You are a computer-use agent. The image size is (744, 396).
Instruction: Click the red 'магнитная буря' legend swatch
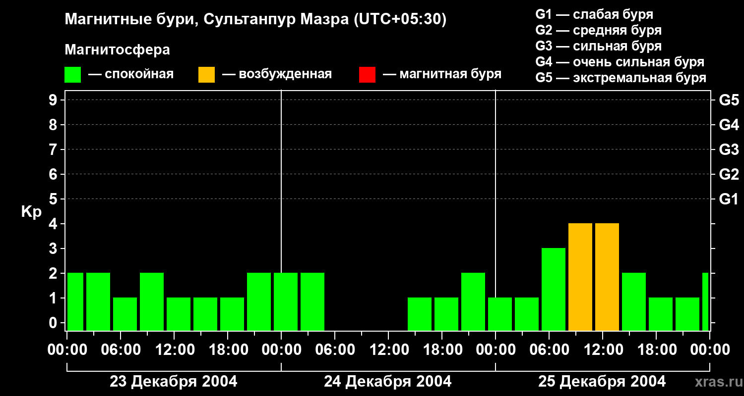(367, 75)
